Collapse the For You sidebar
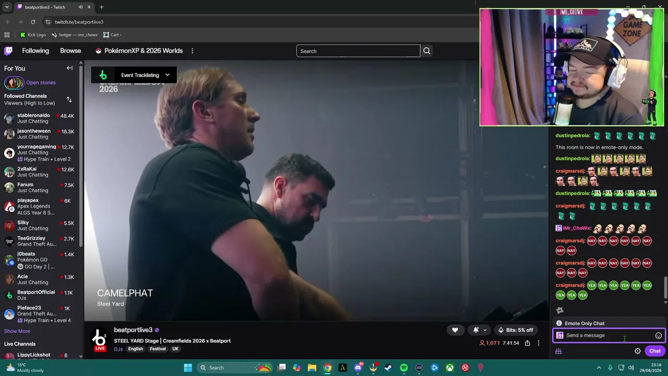 (69, 68)
